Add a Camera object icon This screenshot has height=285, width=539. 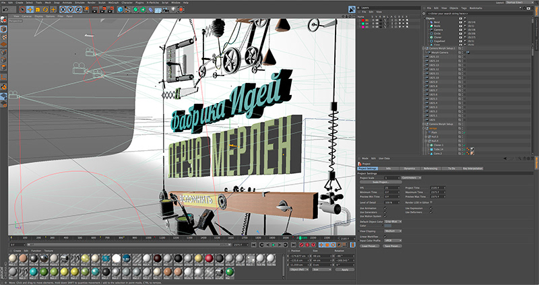166,9
